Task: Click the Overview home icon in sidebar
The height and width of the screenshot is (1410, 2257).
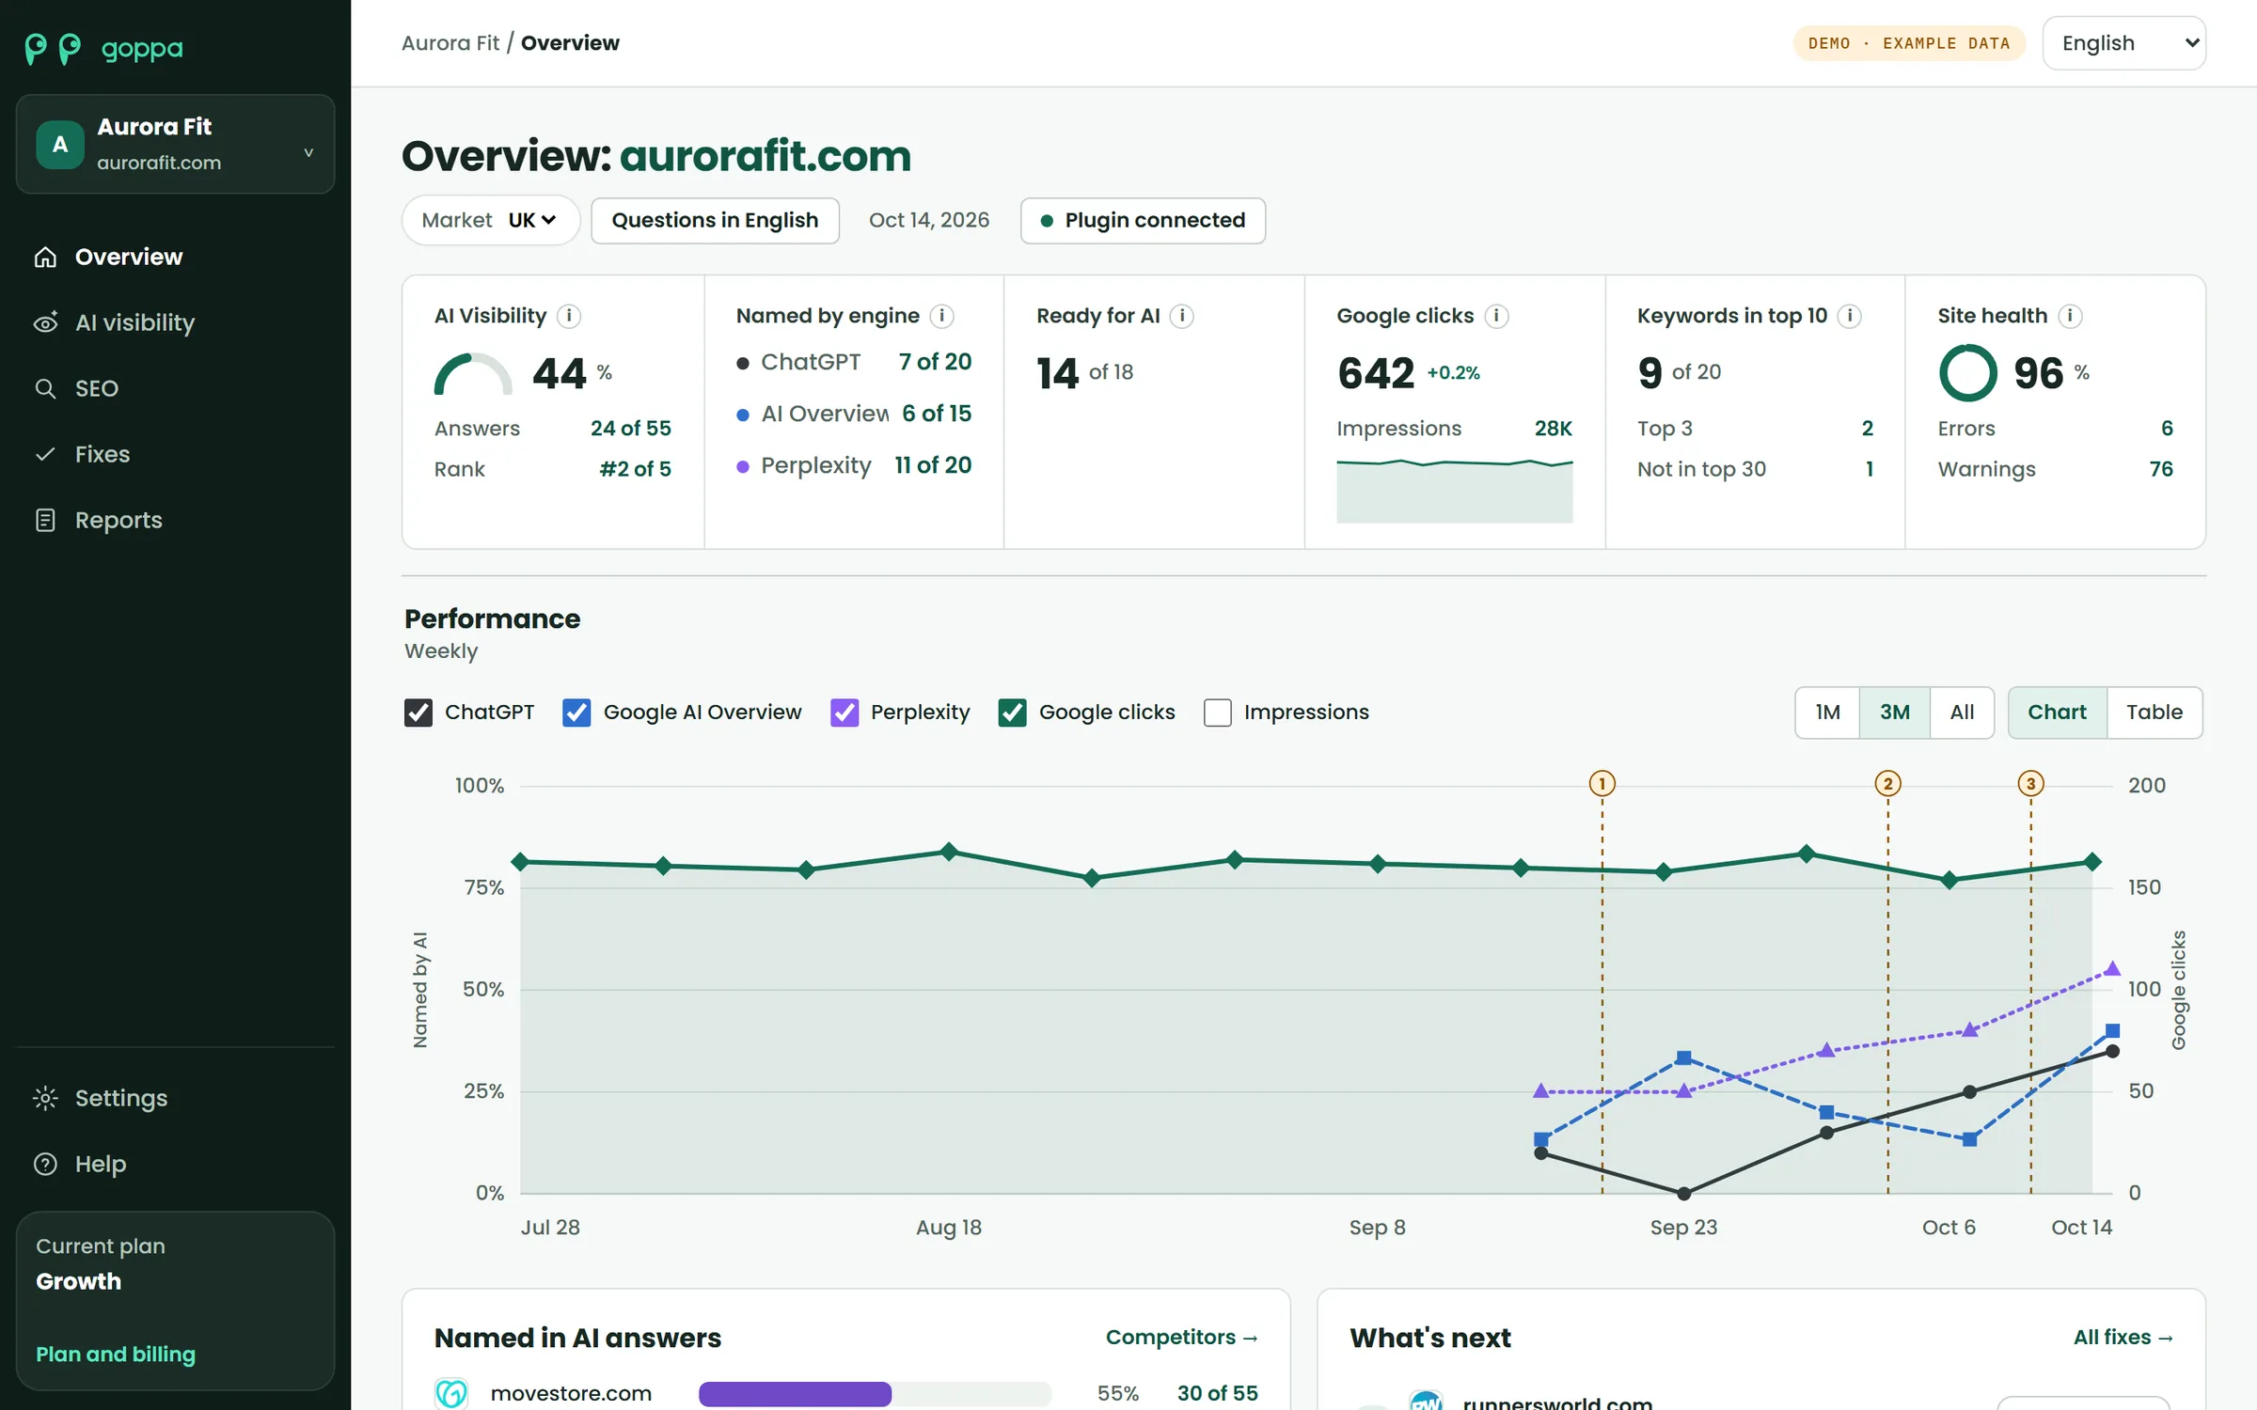Action: 45,257
